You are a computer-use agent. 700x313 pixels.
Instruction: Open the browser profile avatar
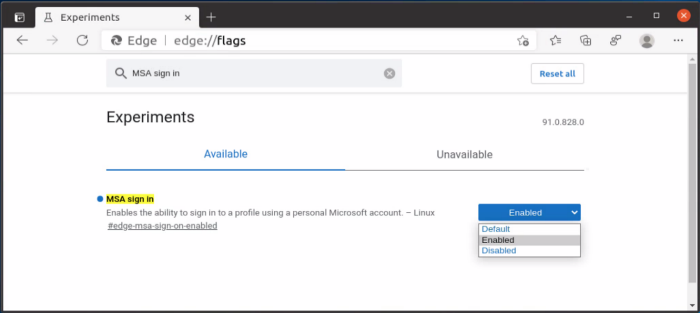pos(646,40)
